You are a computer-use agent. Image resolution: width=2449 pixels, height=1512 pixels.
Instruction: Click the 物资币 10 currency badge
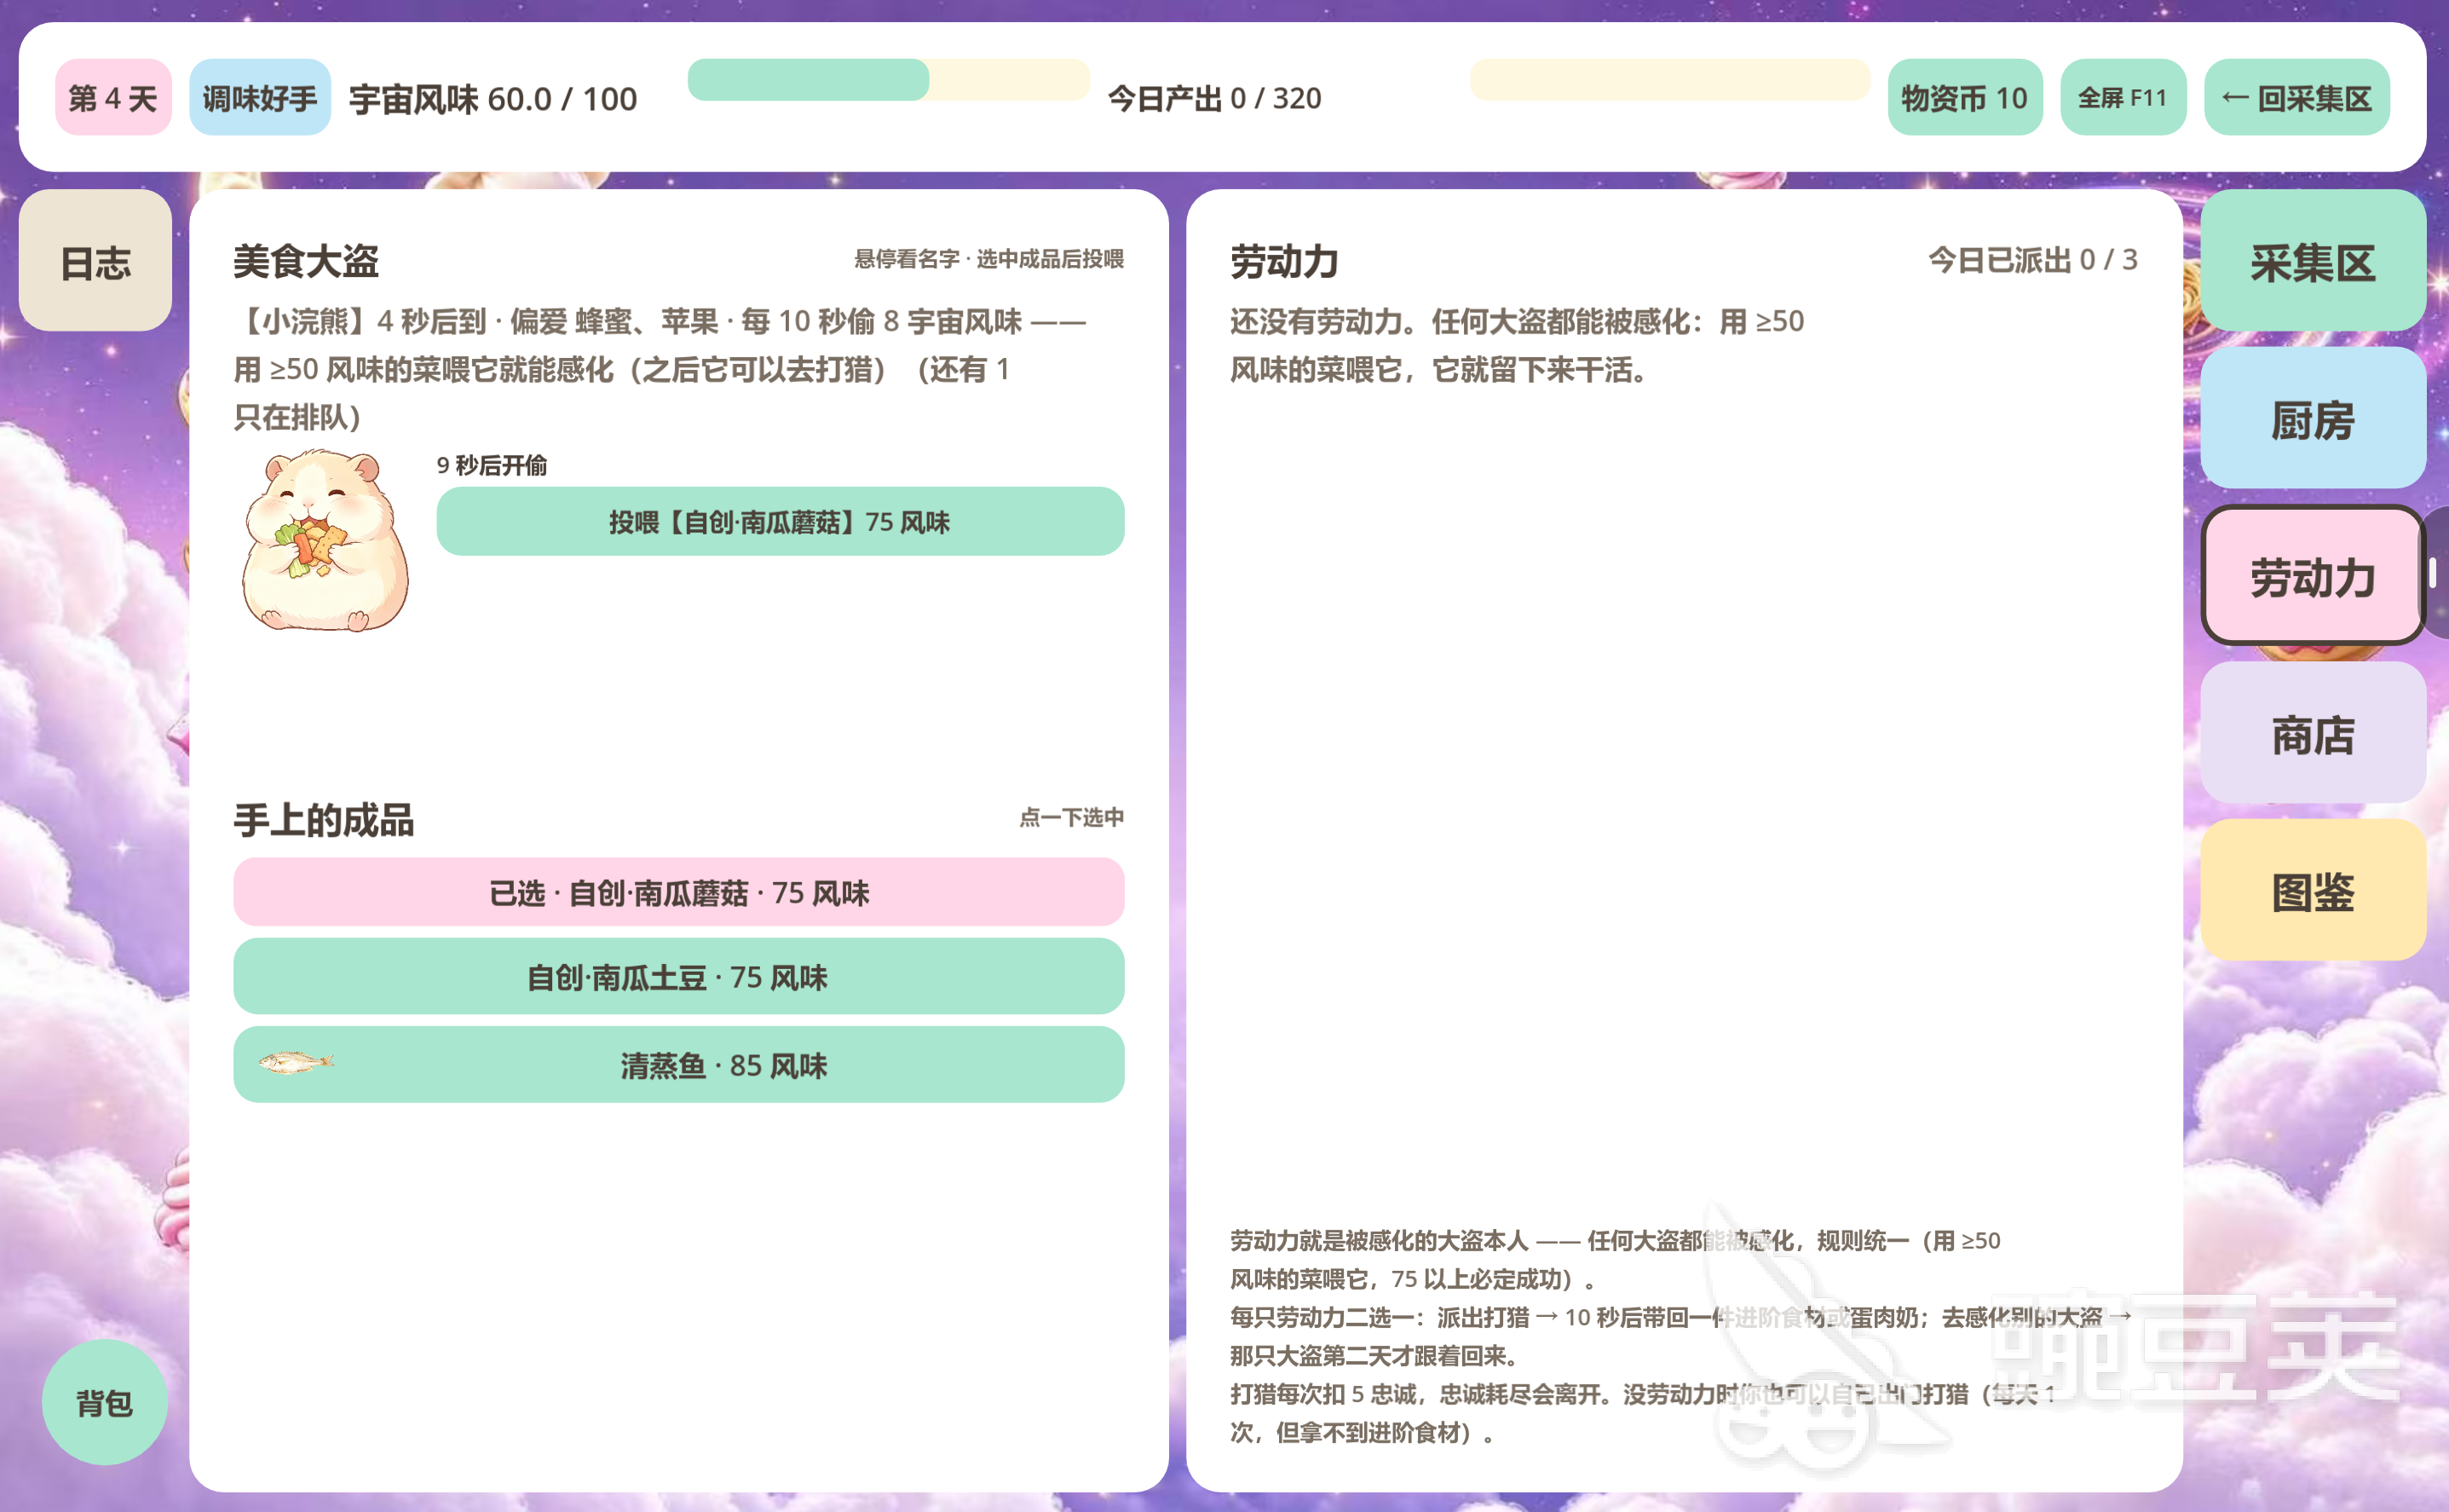click(1964, 97)
